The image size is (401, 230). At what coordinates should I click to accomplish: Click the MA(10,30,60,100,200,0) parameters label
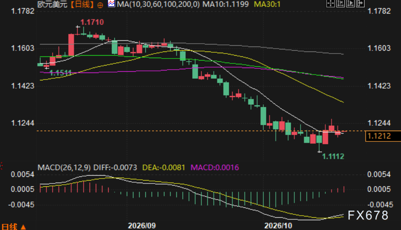point(158,4)
